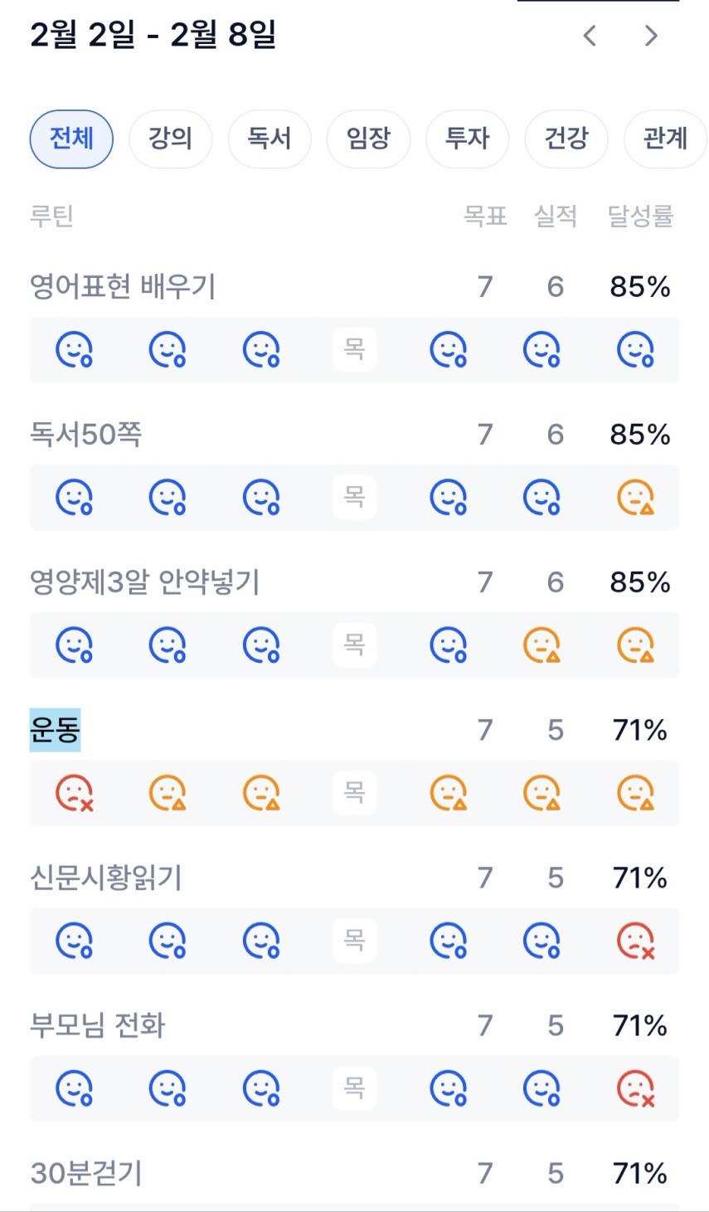The image size is (709, 1212).
Task: Click first day smiley for 영어표현 배우기
Action: click(74, 349)
